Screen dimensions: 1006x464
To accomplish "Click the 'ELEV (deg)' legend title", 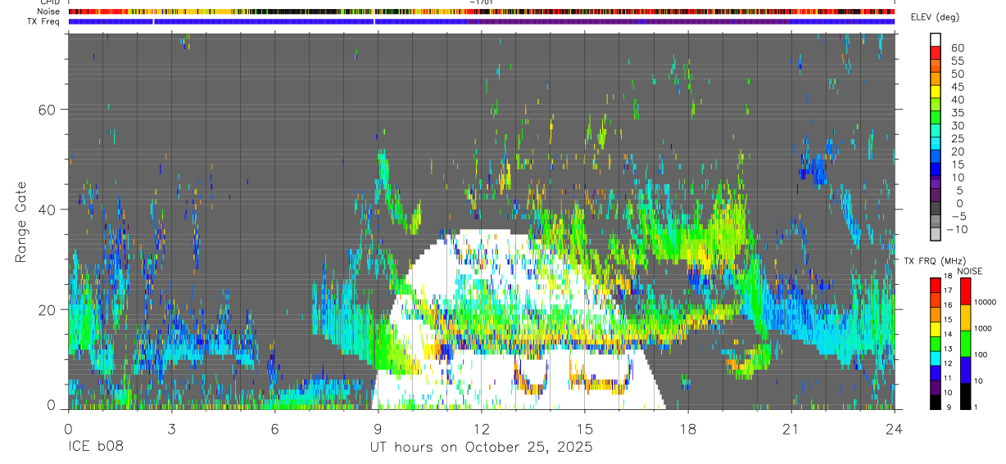I will [935, 18].
